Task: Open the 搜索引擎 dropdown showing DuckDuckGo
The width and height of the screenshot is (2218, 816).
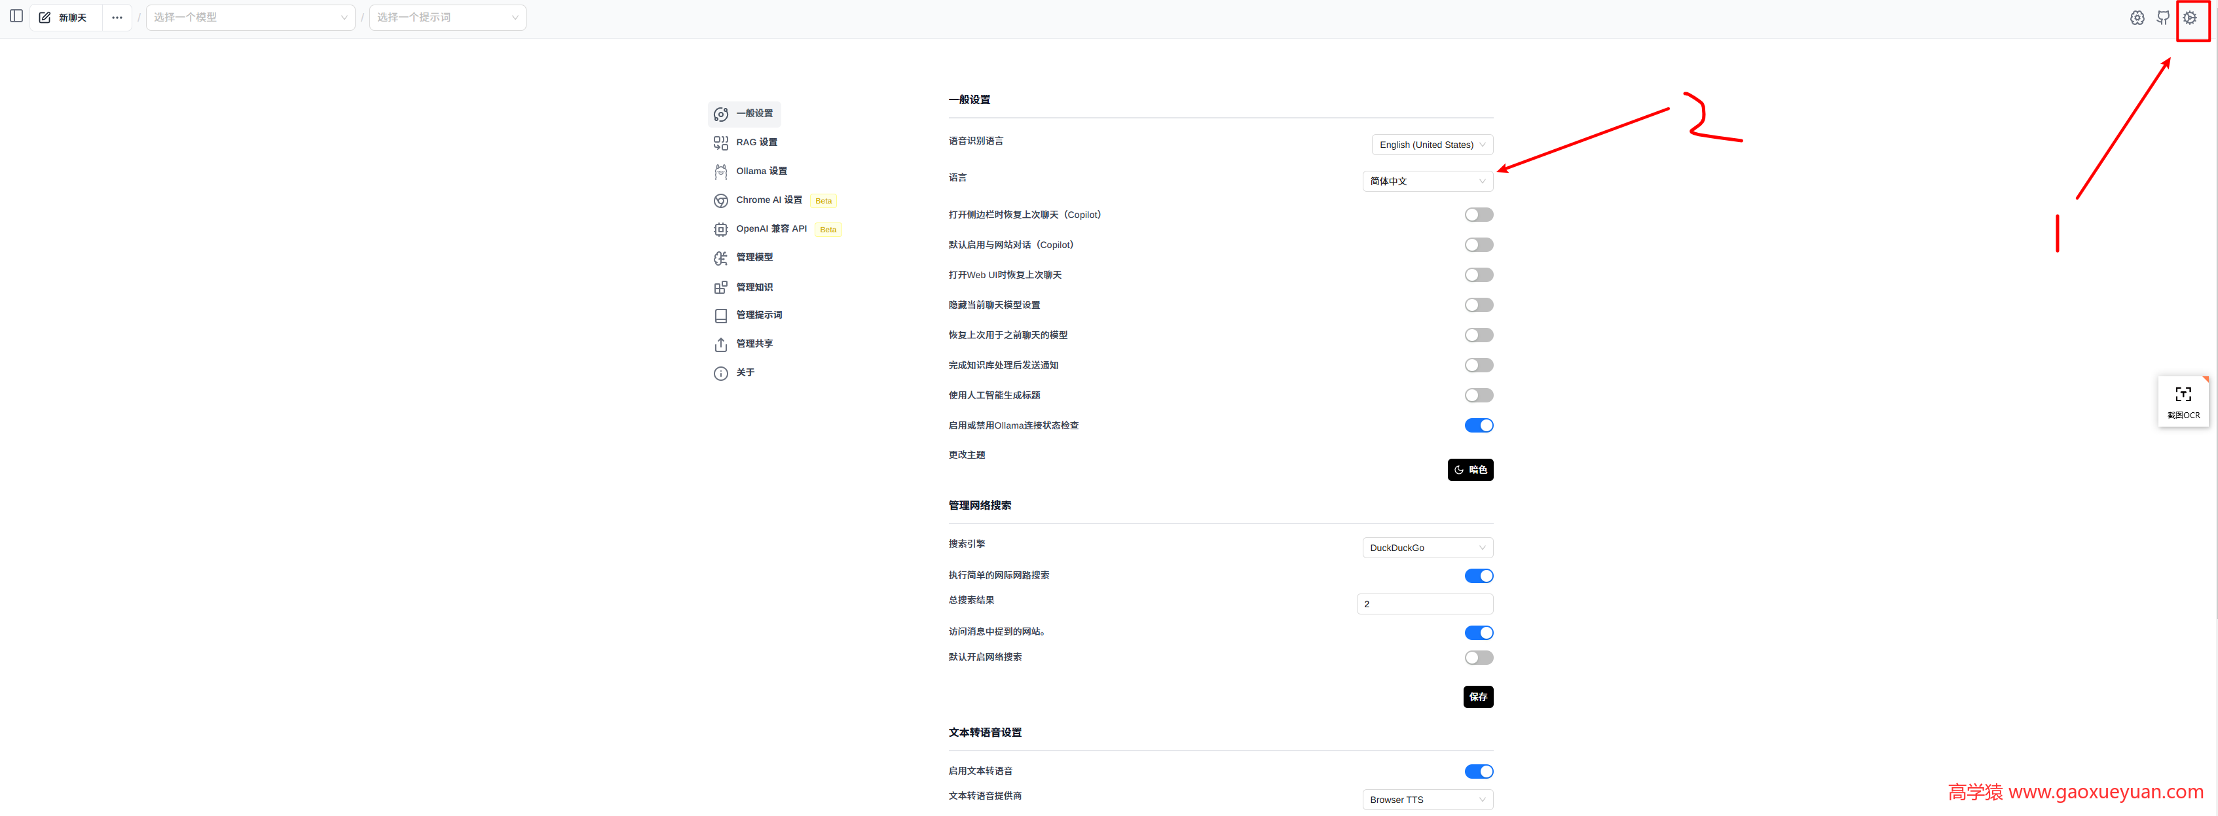Action: click(1427, 548)
